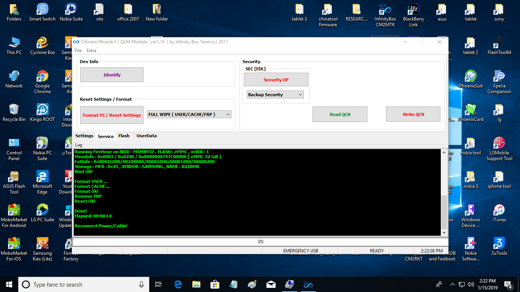520x292 pixels.
Task: Click the Write QCN button
Action: [x=413, y=114]
